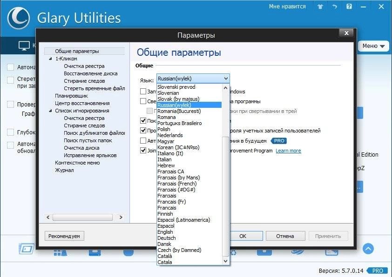
Task: Open the help question-mark icon
Action: pos(349,7)
